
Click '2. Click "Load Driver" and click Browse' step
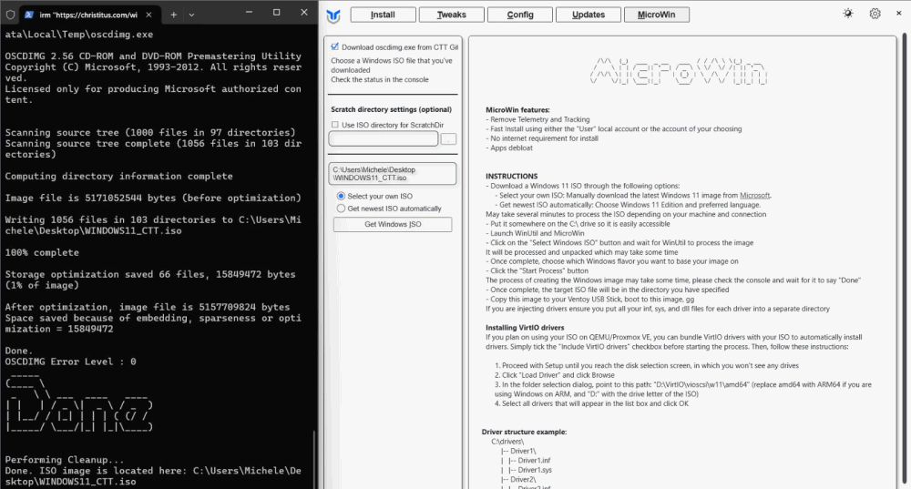click(x=555, y=375)
